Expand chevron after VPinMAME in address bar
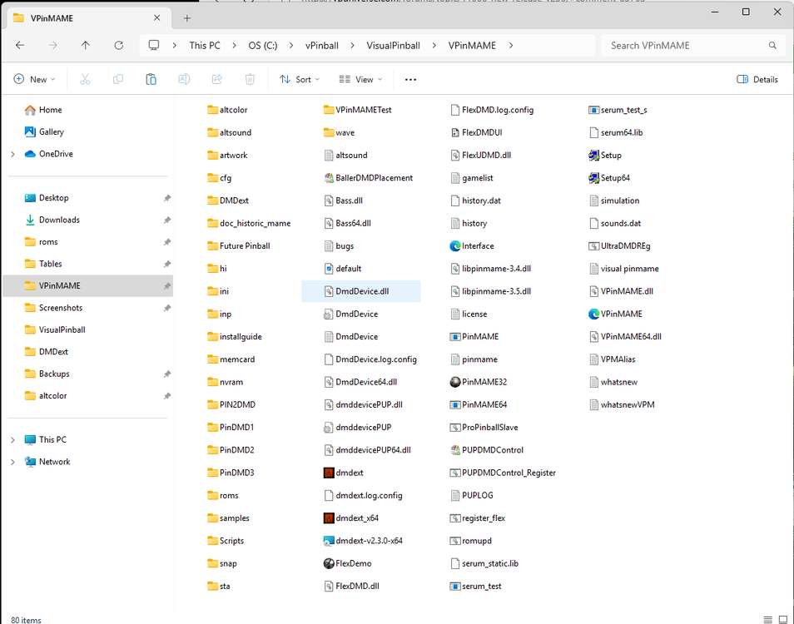Image resolution: width=794 pixels, height=624 pixels. 511,46
